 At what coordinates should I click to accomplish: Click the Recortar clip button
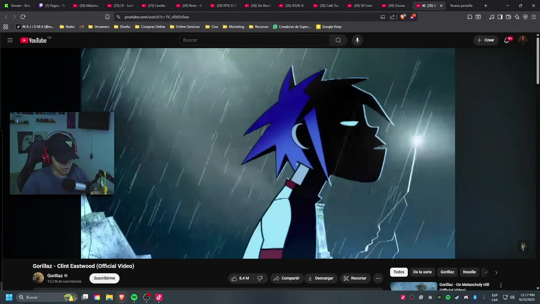coord(355,278)
